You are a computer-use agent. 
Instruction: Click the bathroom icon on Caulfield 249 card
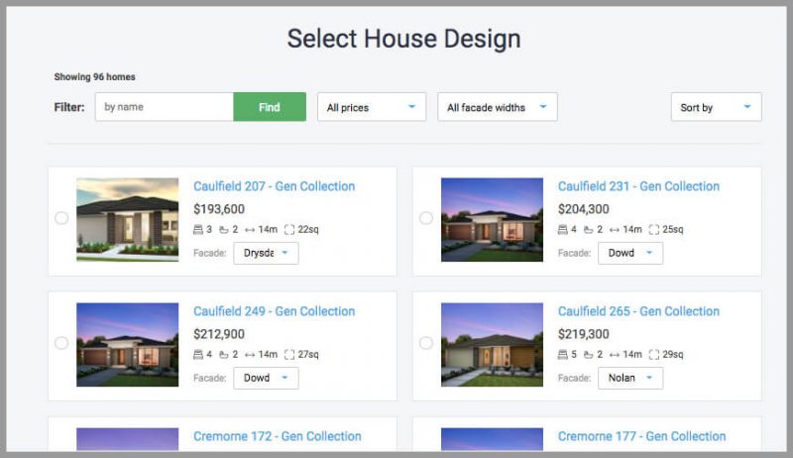224,354
